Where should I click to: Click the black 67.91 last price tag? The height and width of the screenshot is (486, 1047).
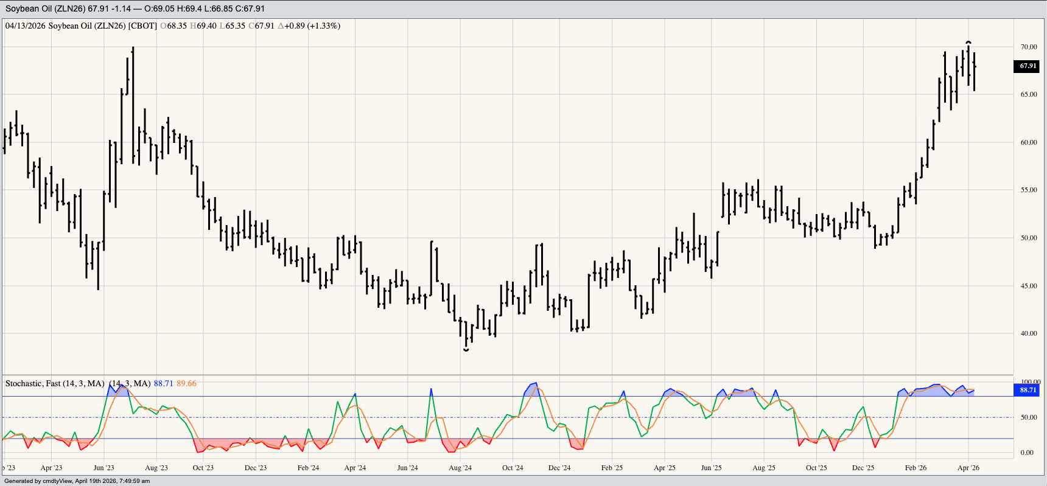point(1028,66)
